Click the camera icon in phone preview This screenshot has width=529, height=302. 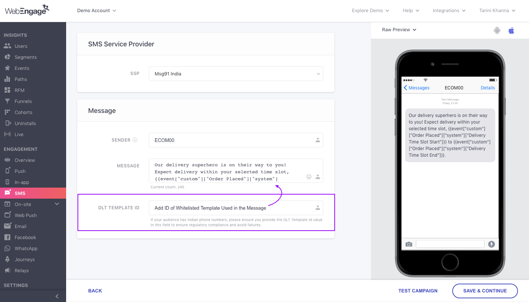(x=409, y=244)
